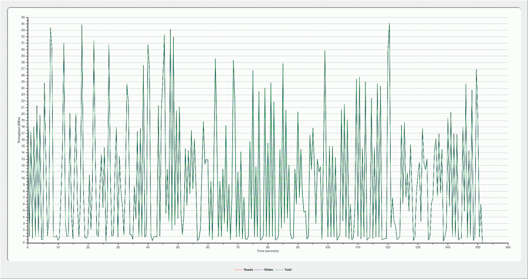Click the y-axis tick label 35
528x279 pixels.
pyautogui.click(x=23, y=18)
